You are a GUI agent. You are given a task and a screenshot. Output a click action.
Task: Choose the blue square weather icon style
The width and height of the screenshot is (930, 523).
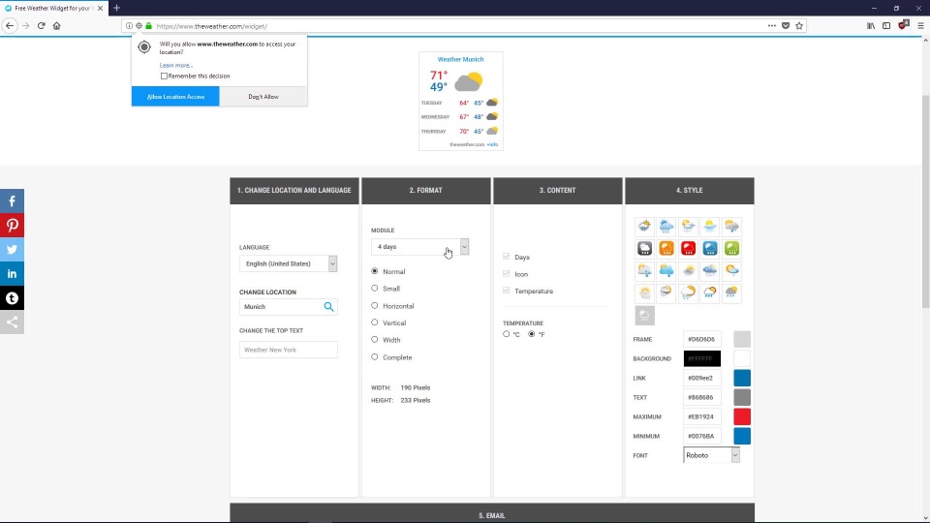pyautogui.click(x=710, y=249)
